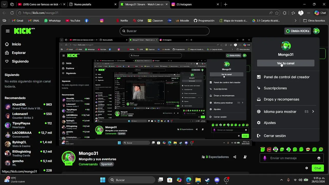Click the live stream video player

click(155, 92)
